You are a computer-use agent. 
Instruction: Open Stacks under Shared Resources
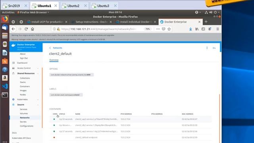coord(23,82)
